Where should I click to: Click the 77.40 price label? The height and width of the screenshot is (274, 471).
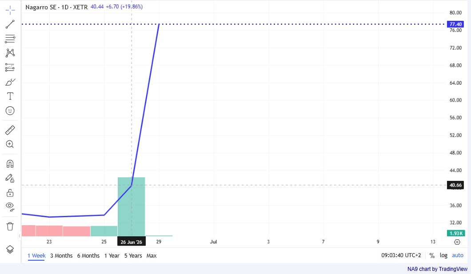(x=455, y=24)
